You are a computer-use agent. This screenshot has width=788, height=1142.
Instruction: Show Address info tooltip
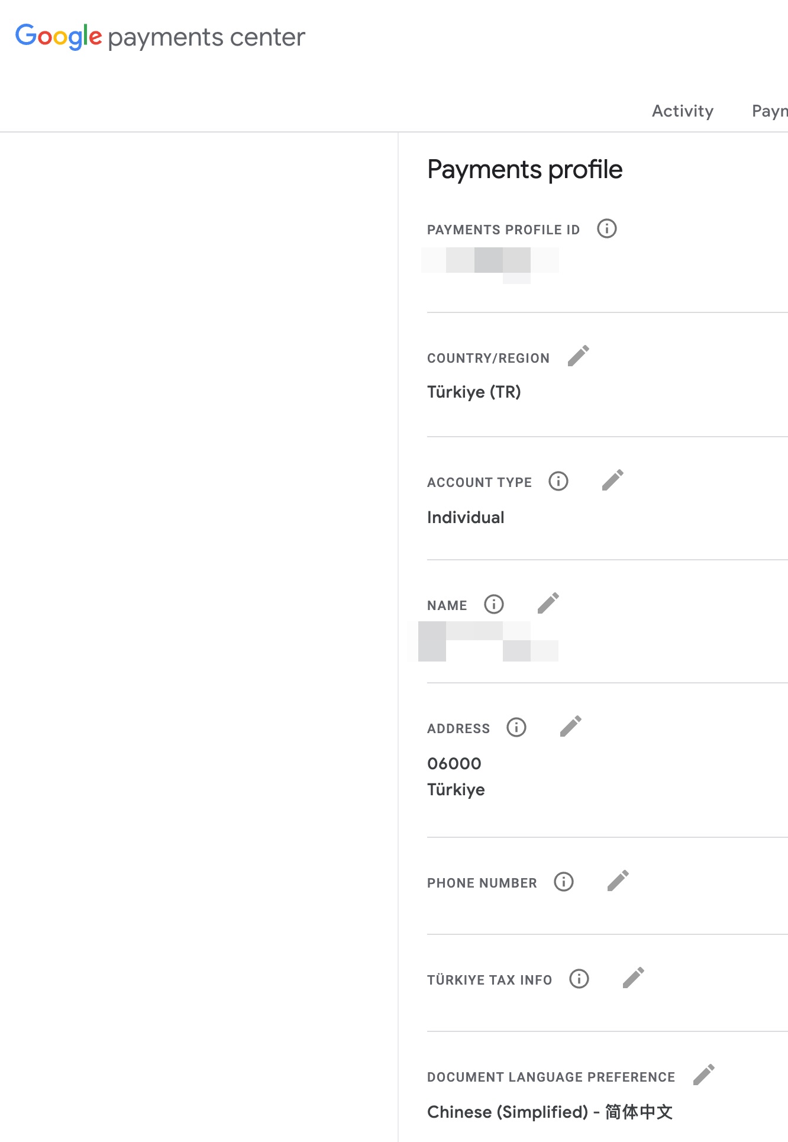pos(516,727)
